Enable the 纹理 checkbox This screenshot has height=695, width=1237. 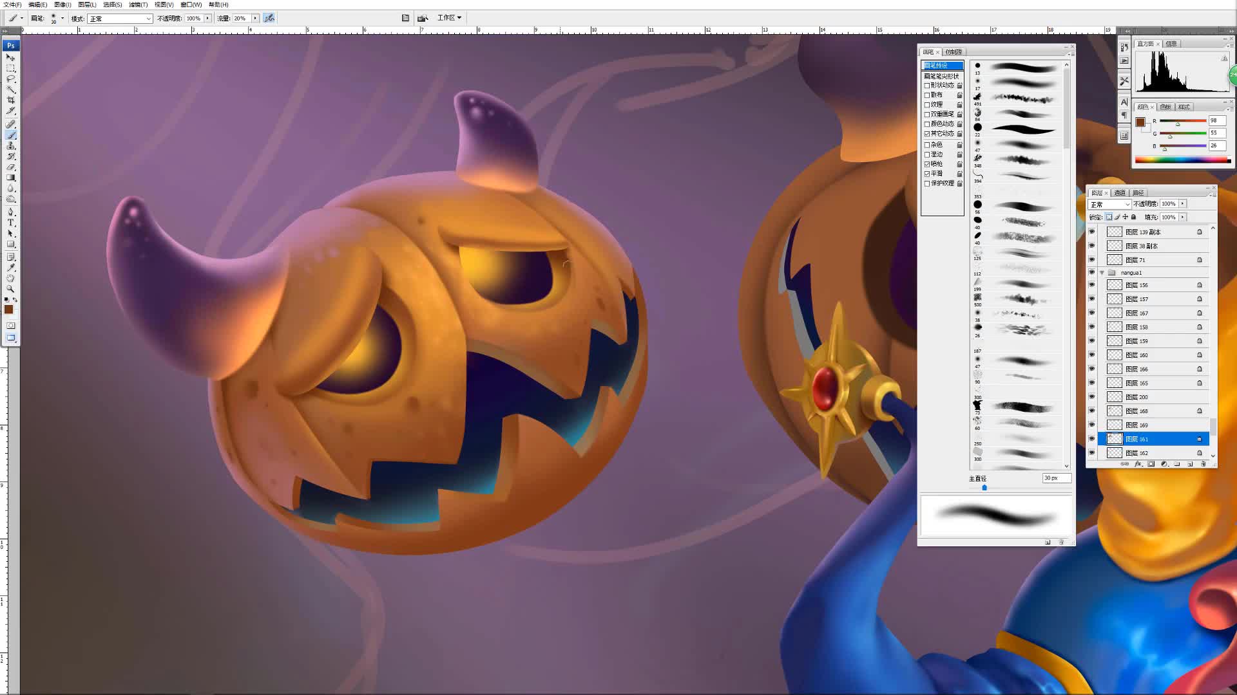coord(927,105)
